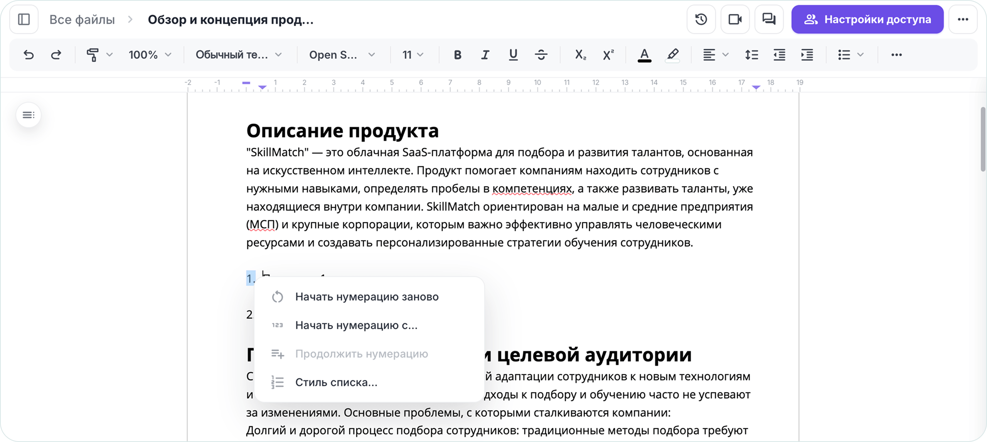The image size is (987, 442).
Task: Open the comments panel icon
Action: (x=769, y=19)
